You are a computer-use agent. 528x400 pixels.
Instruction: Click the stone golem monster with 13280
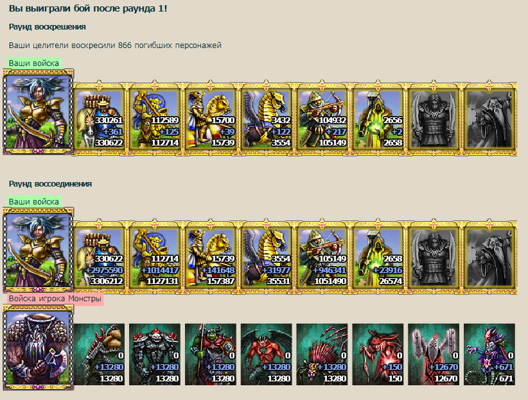[155, 354]
